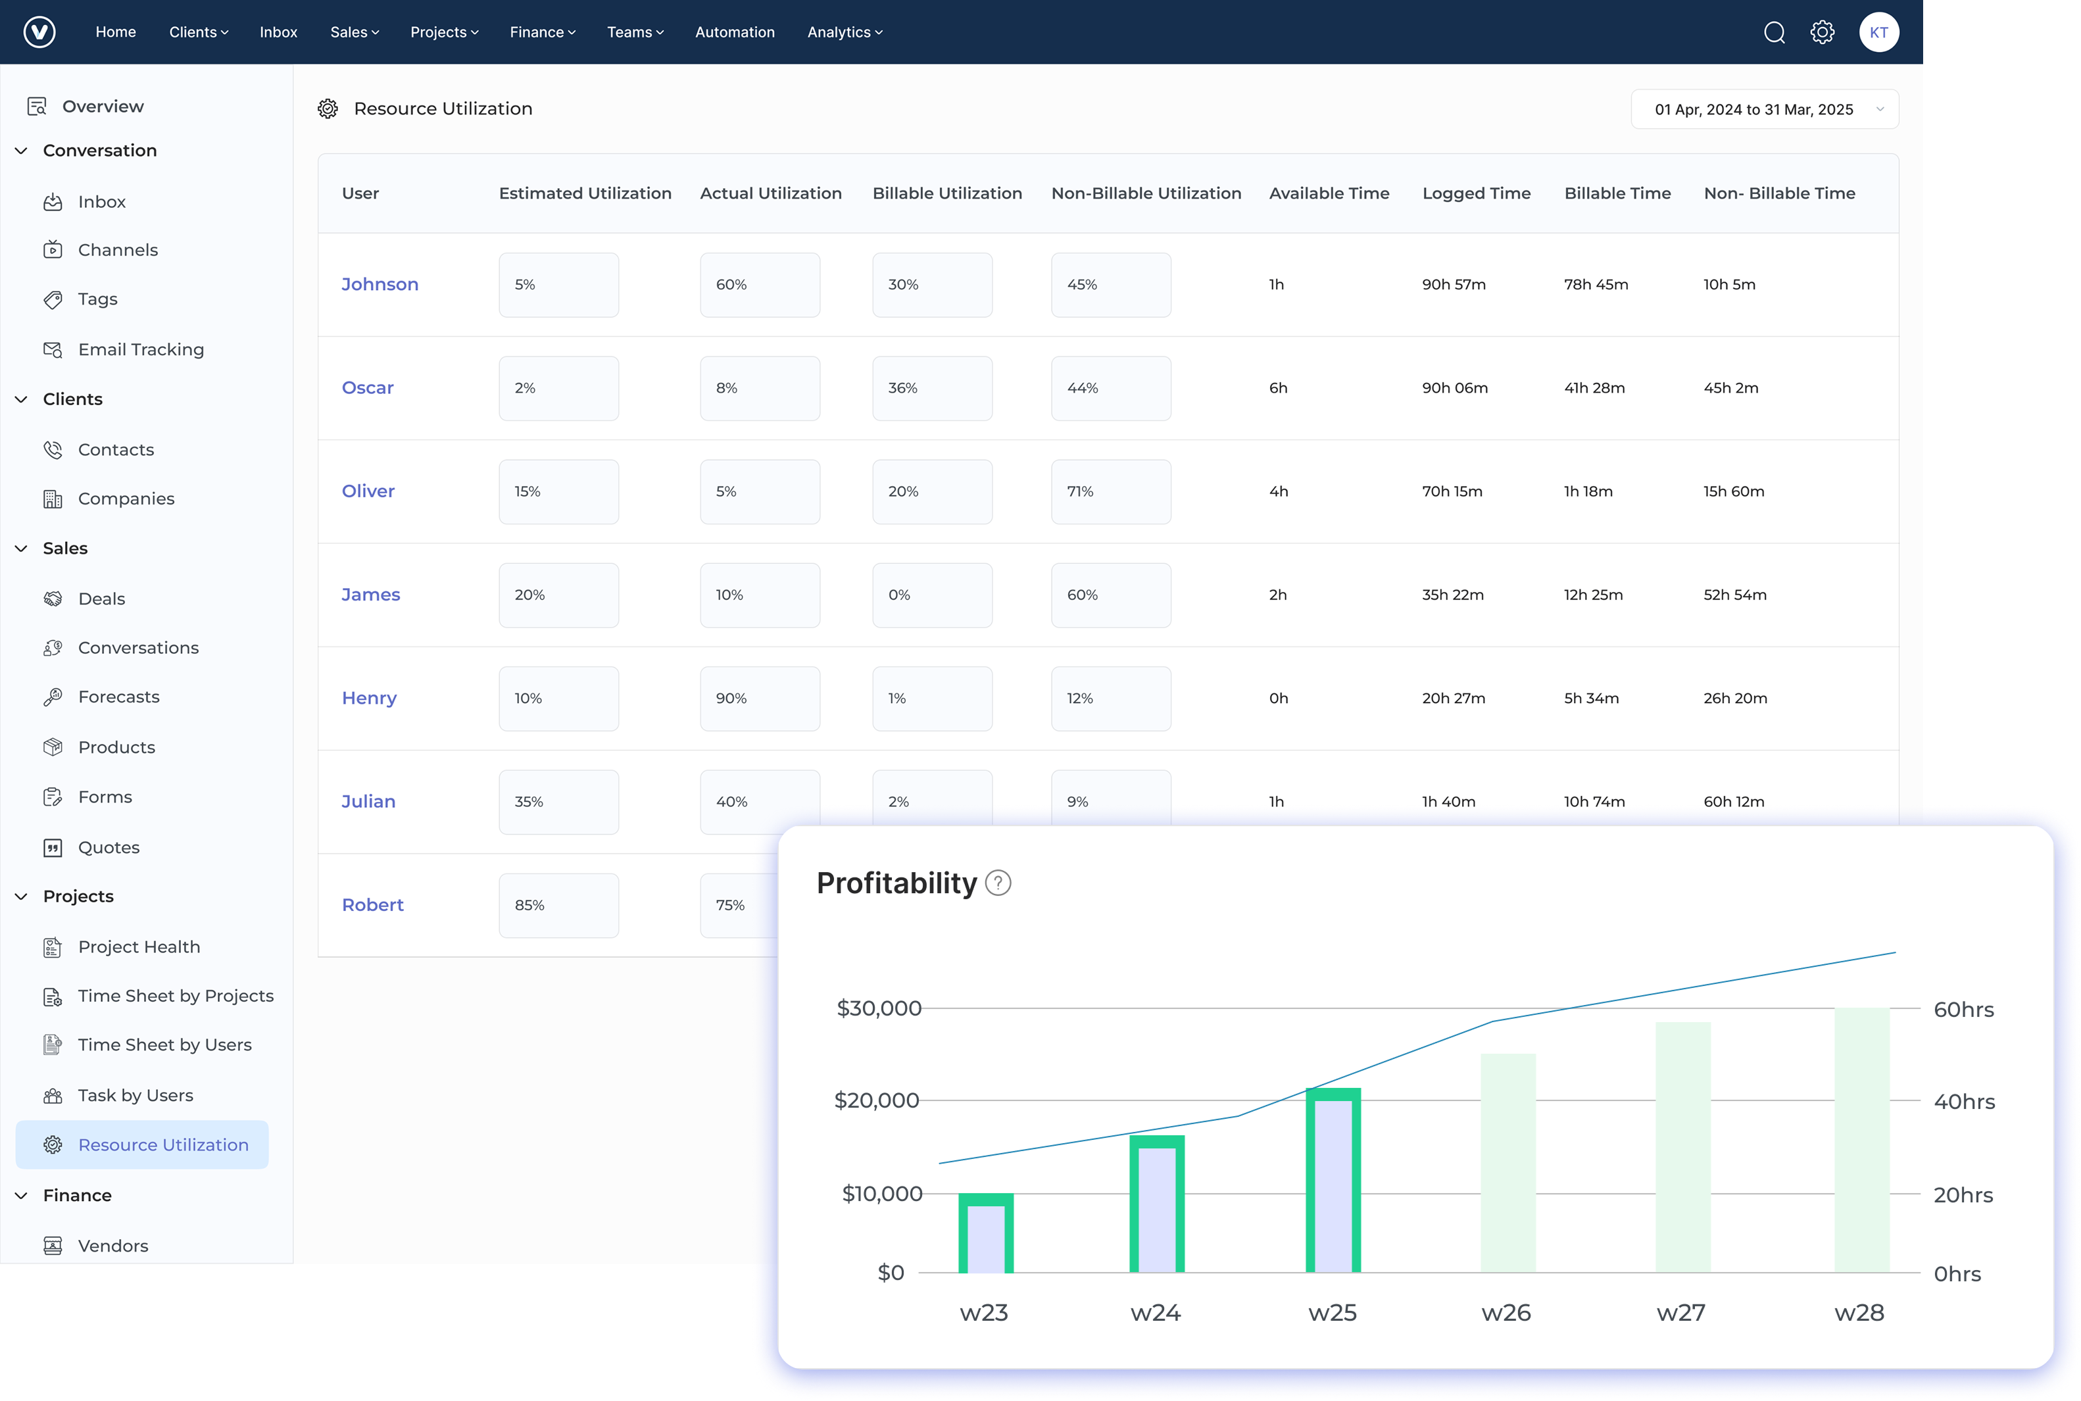The width and height of the screenshot is (2081, 1401).
Task: Click the KT user avatar
Action: tap(1879, 32)
